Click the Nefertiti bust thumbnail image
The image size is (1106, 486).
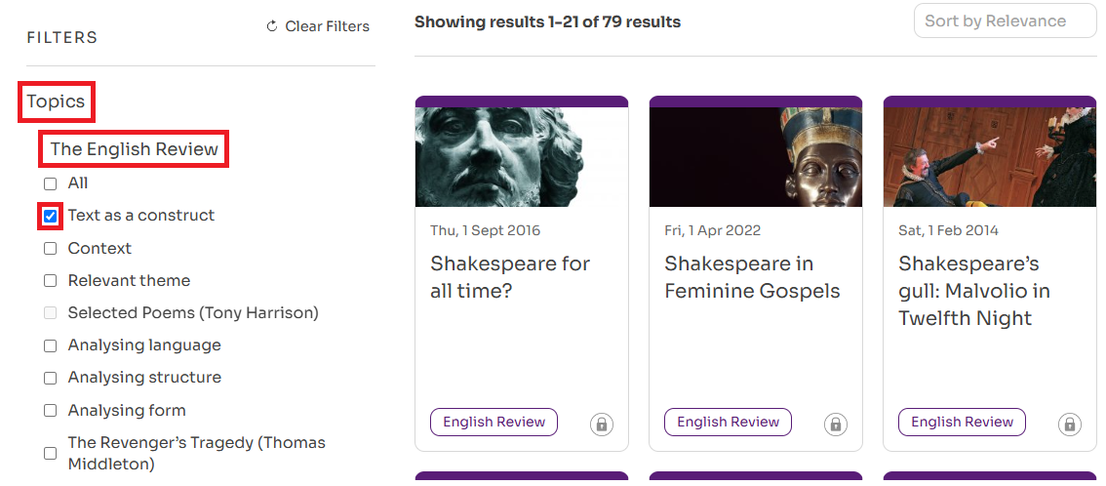click(x=756, y=156)
